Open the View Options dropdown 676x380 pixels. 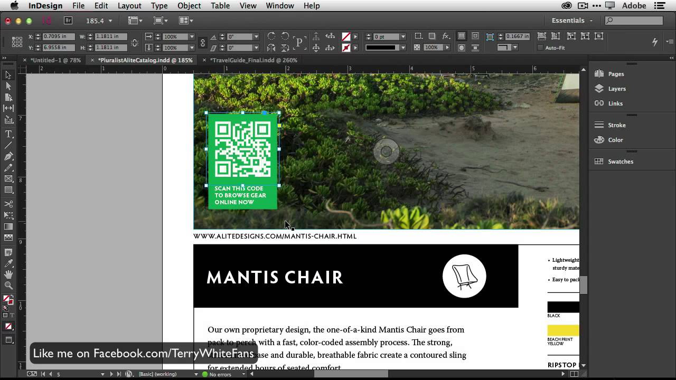pos(136,21)
